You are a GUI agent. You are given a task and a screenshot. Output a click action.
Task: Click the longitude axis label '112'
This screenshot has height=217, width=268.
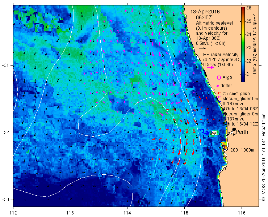[13, 213]
